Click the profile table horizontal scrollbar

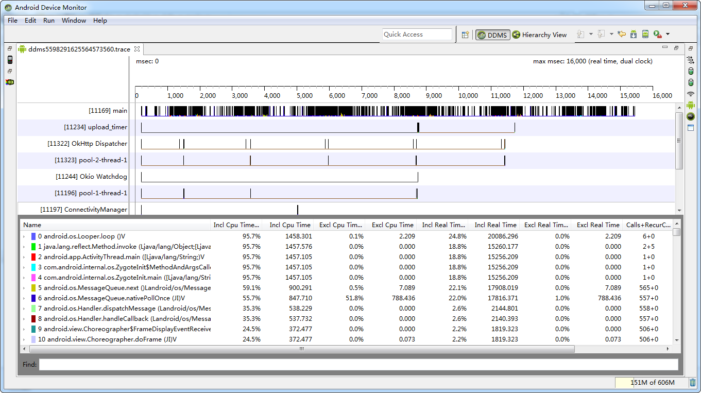click(301, 349)
